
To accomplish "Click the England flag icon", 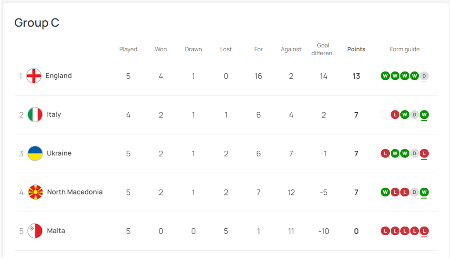I will [34, 76].
